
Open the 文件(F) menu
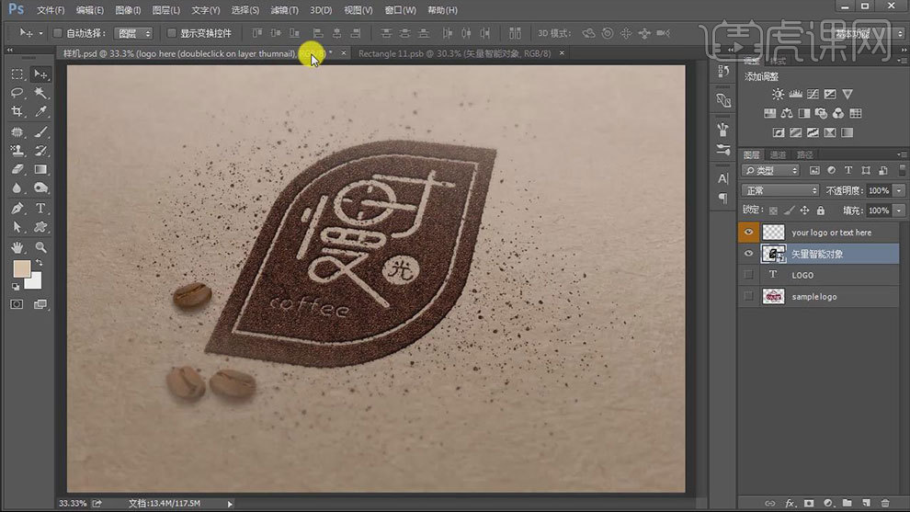click(x=51, y=10)
